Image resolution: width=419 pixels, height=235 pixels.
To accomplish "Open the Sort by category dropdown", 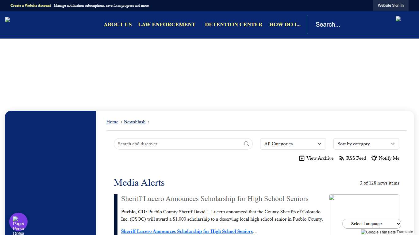I will 366,144.
